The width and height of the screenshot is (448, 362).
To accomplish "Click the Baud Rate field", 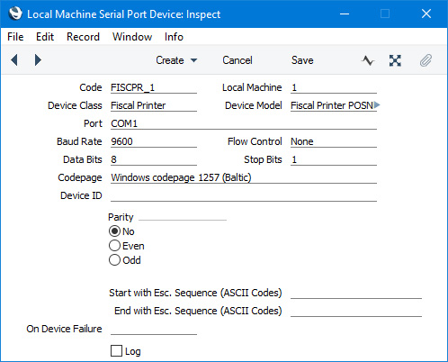I will click(154, 141).
